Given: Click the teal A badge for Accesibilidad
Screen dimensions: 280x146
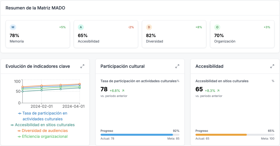Looking at the screenshot, I should [x=81, y=27].
